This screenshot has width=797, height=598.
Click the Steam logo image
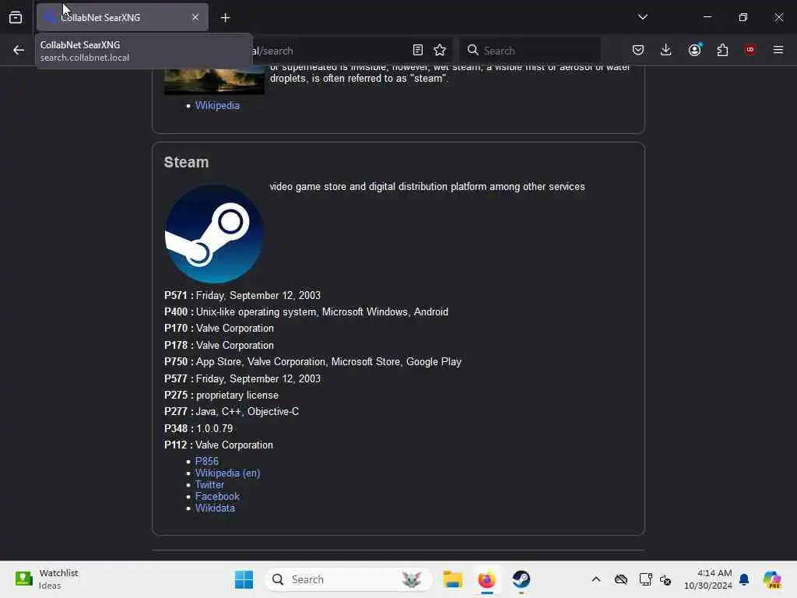coord(214,234)
